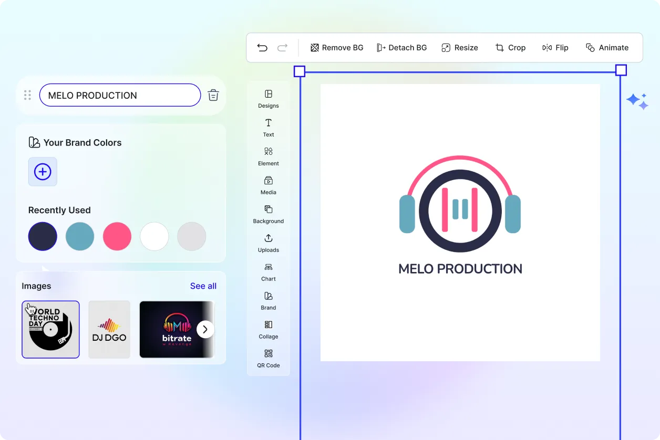Open the Collage tool
Image resolution: width=660 pixels, height=440 pixels.
[x=269, y=329]
